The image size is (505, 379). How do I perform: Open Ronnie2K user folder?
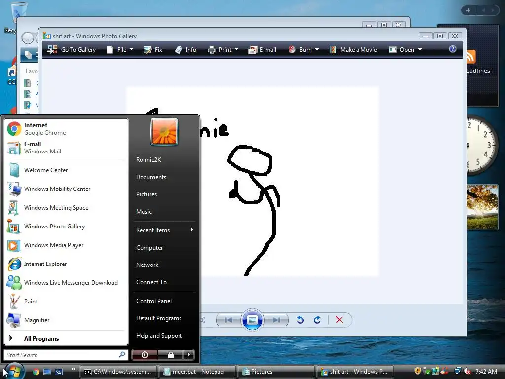[164, 159]
